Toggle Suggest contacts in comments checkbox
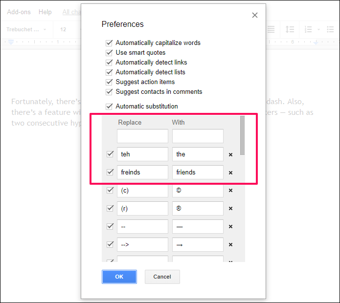 pos(109,91)
